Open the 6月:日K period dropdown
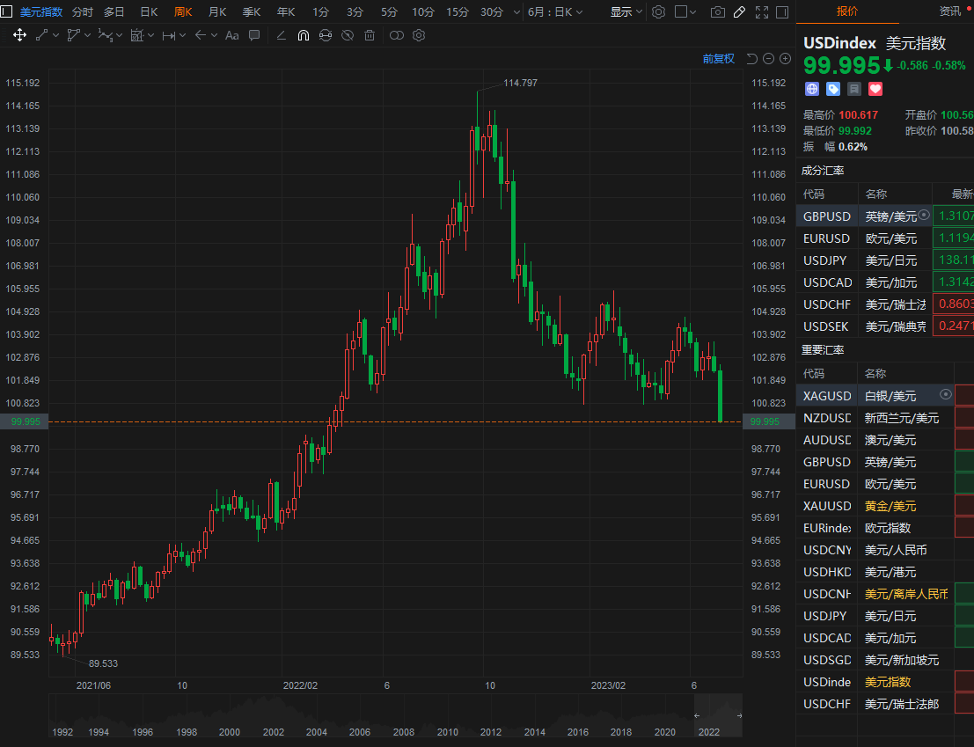Viewport: 974px width, 747px height. (555, 11)
